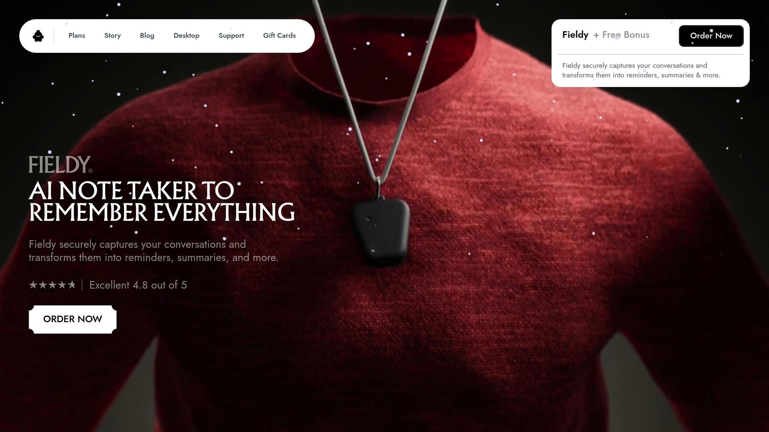
Task: Visit the Gift Cards page
Action: (279, 36)
